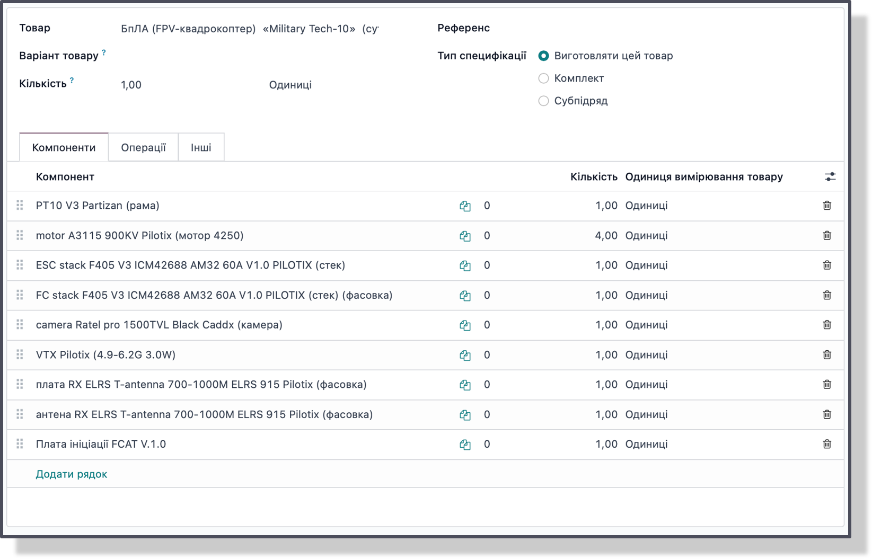
Task: Open the optional columns settings toggle
Action: pos(830,177)
